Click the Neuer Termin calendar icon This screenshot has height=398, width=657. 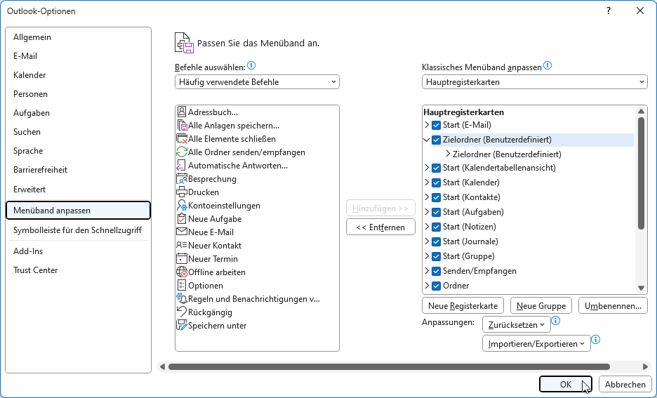point(182,258)
